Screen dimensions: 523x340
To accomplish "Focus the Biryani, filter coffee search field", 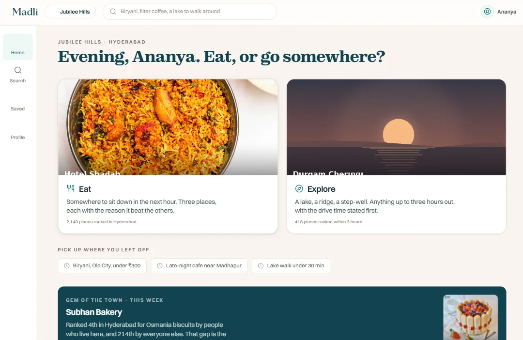I will pos(190,11).
